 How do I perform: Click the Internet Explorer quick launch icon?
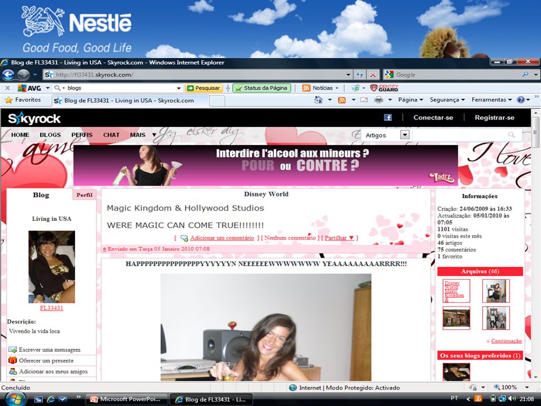pyautogui.click(x=51, y=399)
